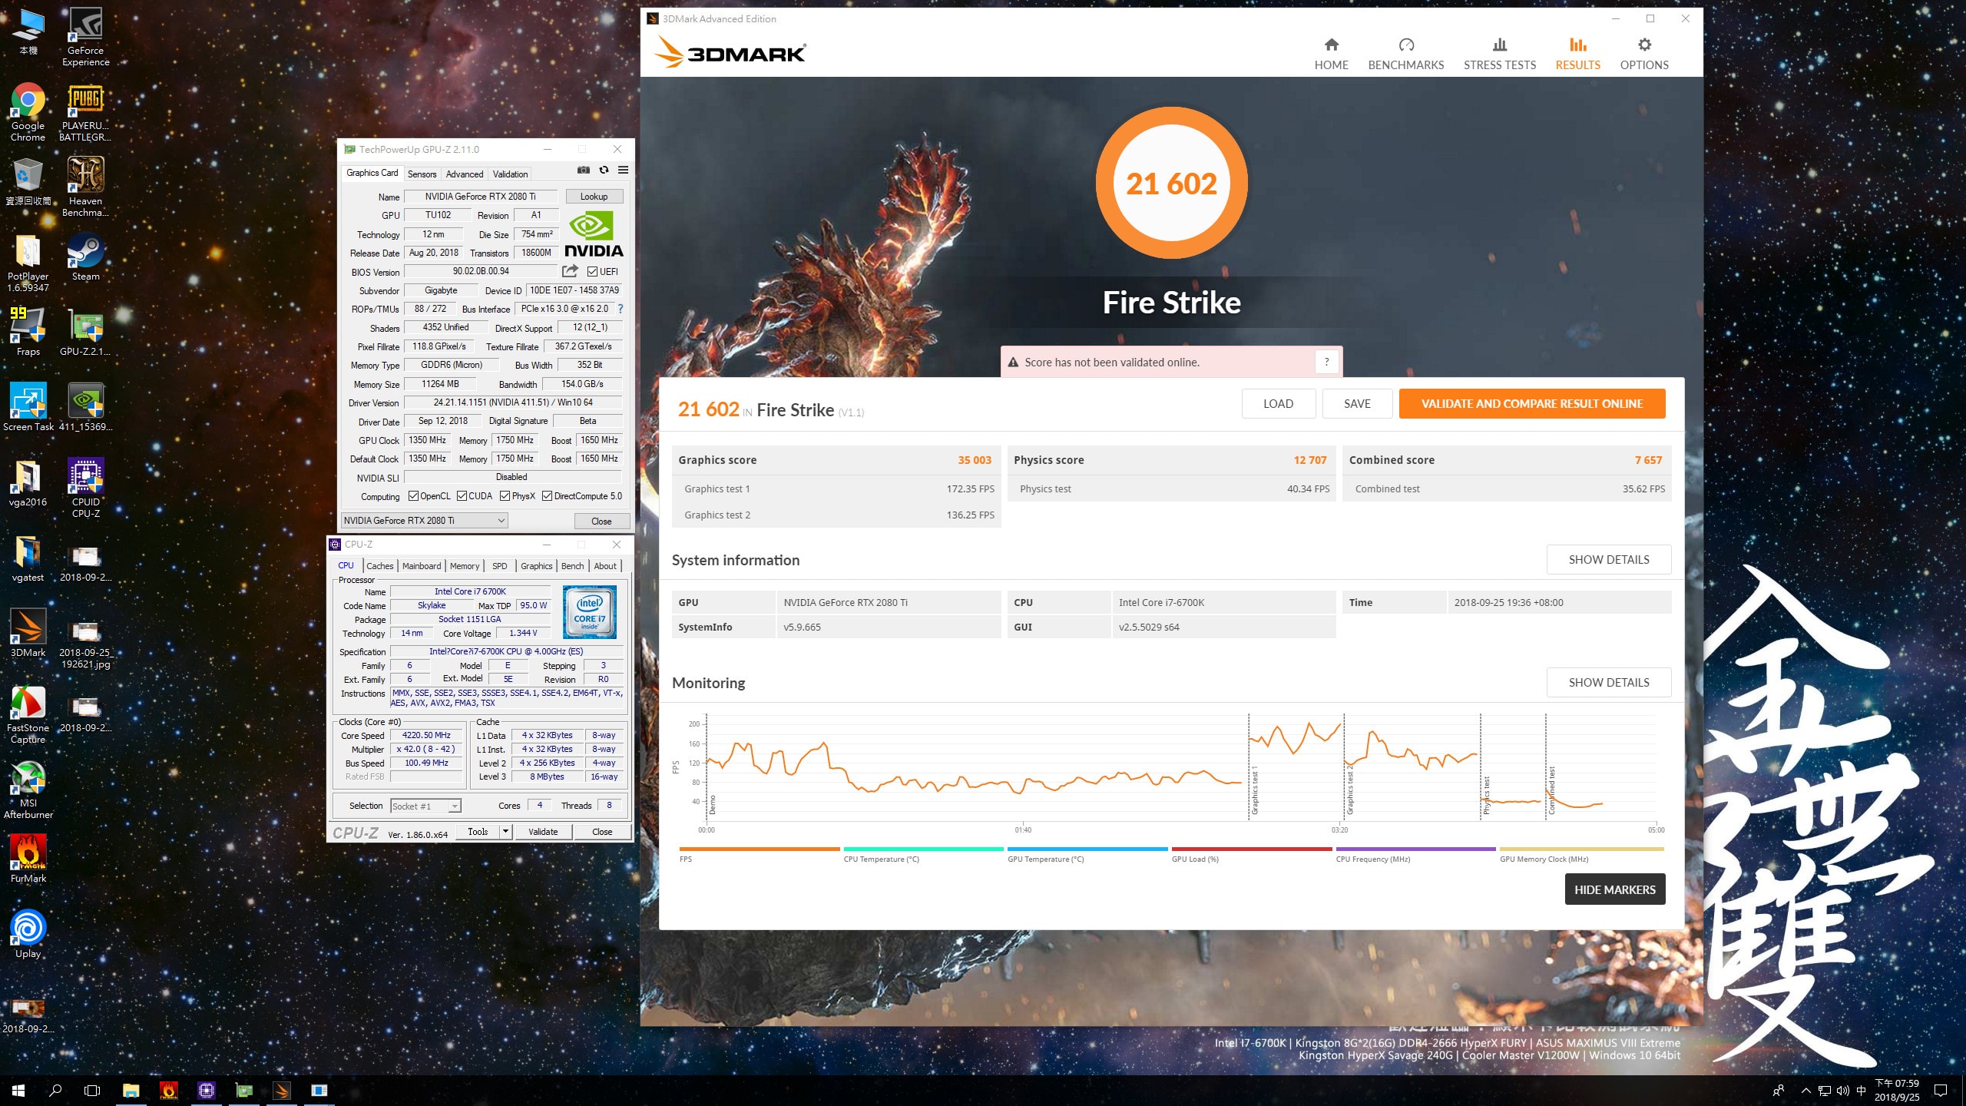
Task: Expand the CPU-Z Tools dropdown arrow
Action: (505, 832)
